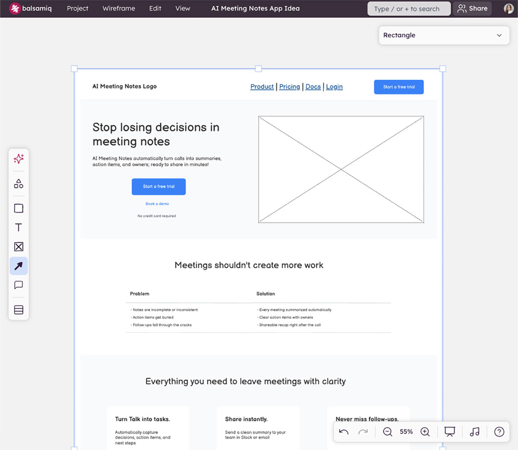This screenshot has height=450, width=518.
Task: Open the AI wireframe assistant sparkle icon
Action: pos(18,159)
